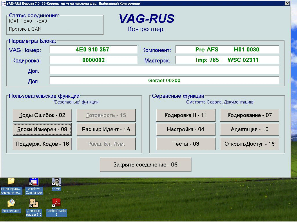Select the Миллиарде... folder on desktop
Screen dimensions: 297x222
tap(11, 182)
